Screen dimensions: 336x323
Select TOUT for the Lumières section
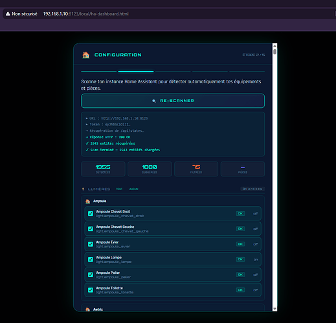(x=119, y=189)
